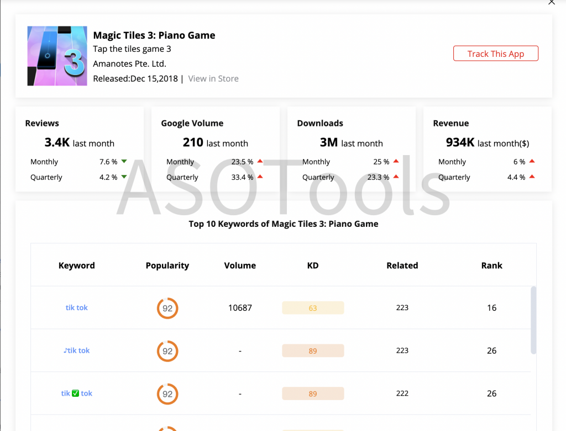Click the 934K revenue last month value
This screenshot has height=431, width=566.
[x=460, y=143]
